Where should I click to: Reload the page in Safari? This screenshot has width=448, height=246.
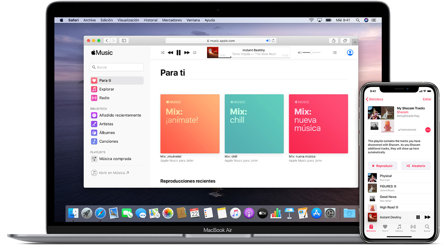(273, 41)
